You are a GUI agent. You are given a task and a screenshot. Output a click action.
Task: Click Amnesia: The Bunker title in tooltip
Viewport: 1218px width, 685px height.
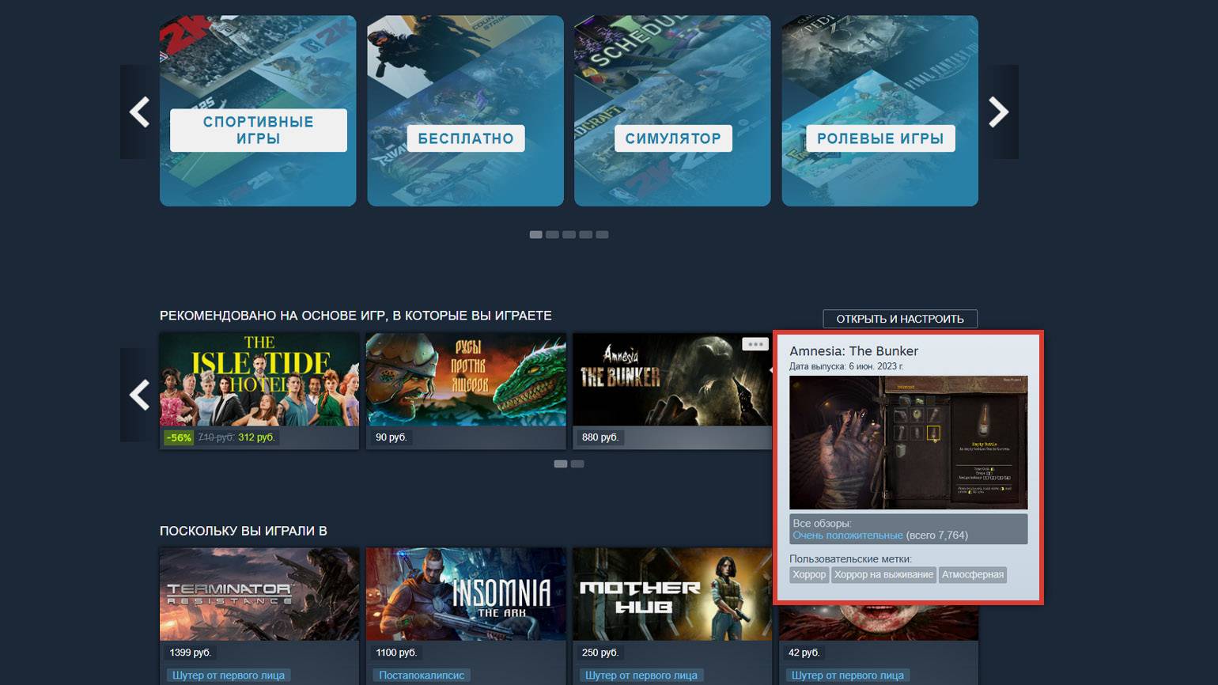tap(853, 351)
